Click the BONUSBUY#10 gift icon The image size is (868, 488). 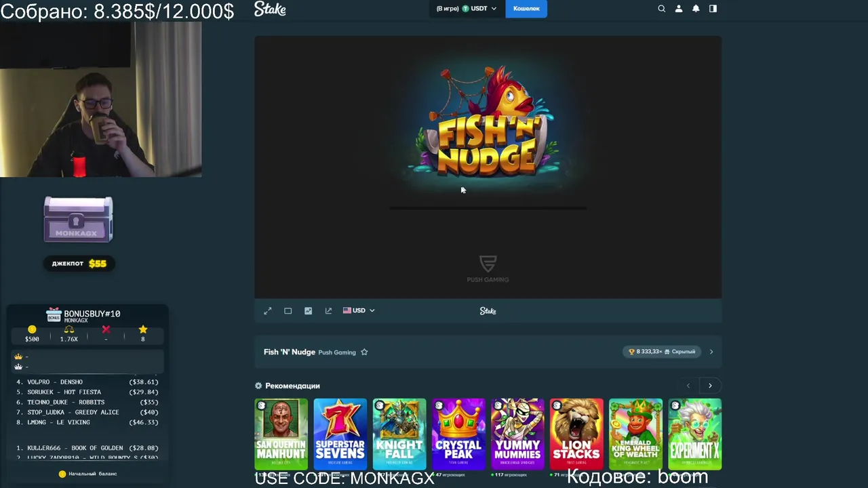[54, 314]
